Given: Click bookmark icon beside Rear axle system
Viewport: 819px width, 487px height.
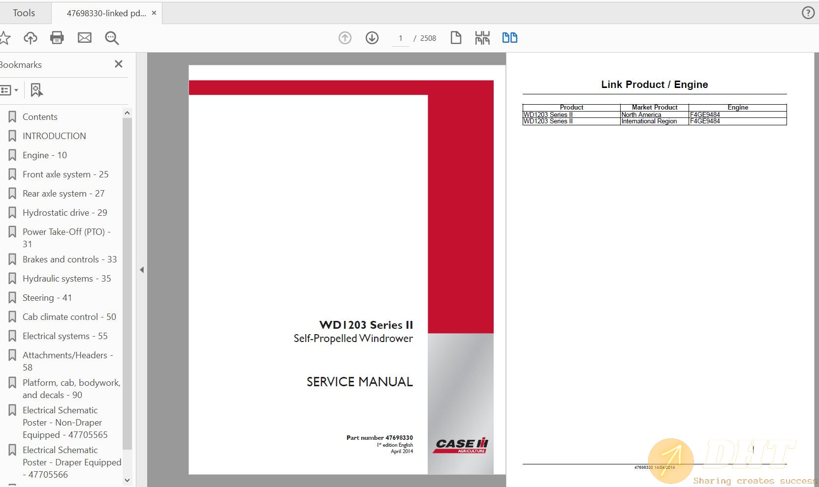Looking at the screenshot, I should click(x=12, y=194).
